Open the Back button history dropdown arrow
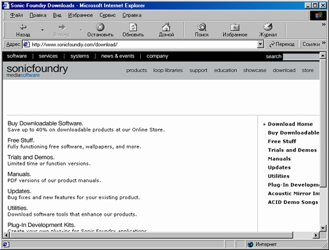The image size is (329, 250). (x=42, y=30)
